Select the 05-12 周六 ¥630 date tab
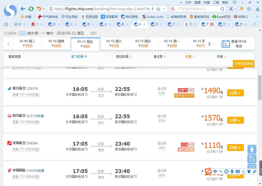Image resolution: width=262 pixels, height=186 pixels. coord(114,44)
